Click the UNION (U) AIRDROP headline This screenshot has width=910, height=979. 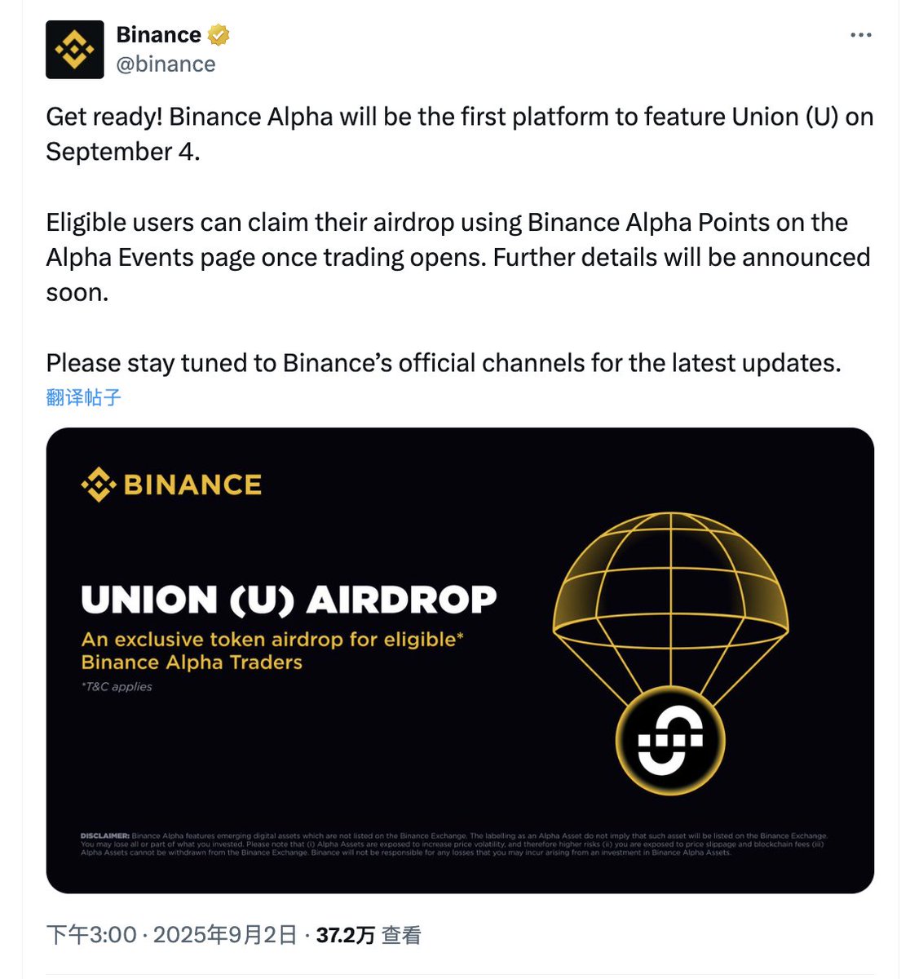[x=289, y=600]
